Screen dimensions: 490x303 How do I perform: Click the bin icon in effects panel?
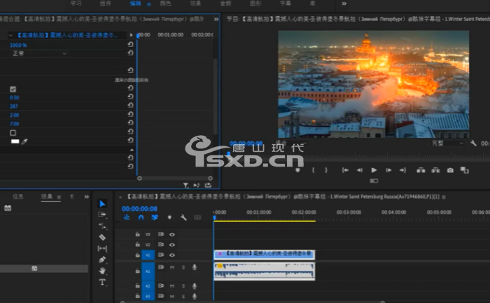[8, 208]
